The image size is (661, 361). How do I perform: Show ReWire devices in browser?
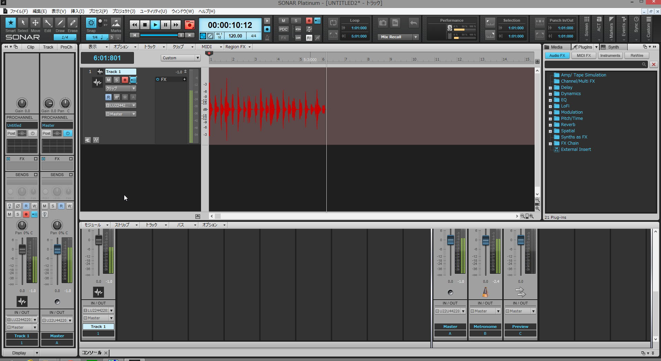[637, 55]
